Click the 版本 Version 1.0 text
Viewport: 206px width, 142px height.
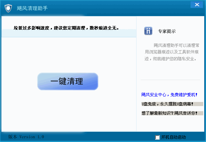pyautogui.click(x=26, y=137)
